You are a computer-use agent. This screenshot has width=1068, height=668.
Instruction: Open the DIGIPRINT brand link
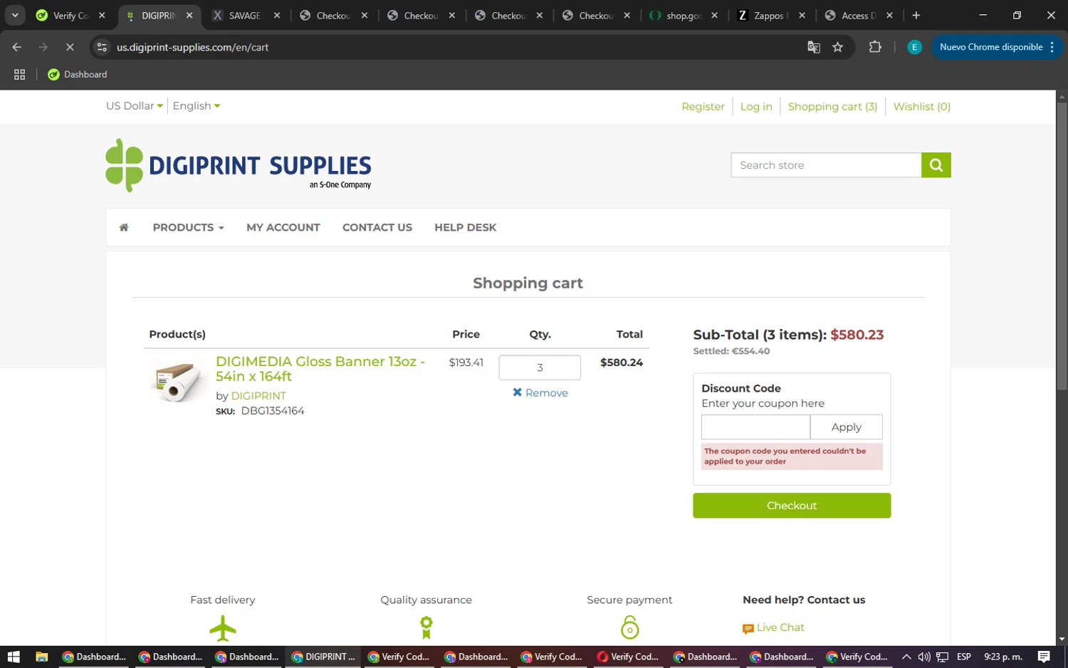tap(258, 395)
